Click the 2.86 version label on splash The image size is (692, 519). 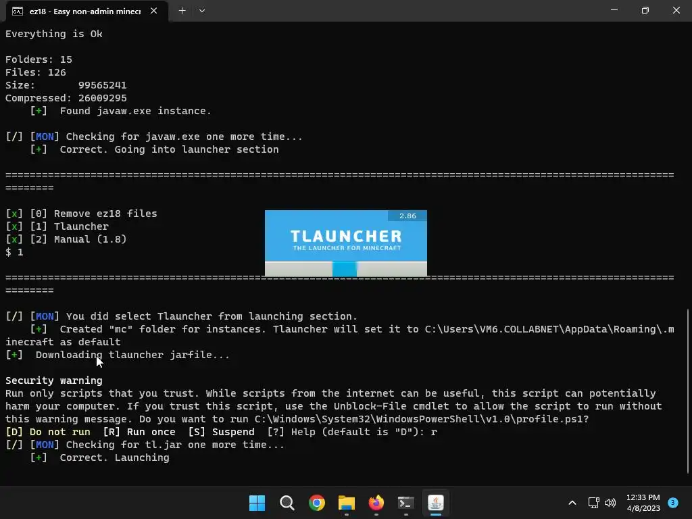[407, 216]
